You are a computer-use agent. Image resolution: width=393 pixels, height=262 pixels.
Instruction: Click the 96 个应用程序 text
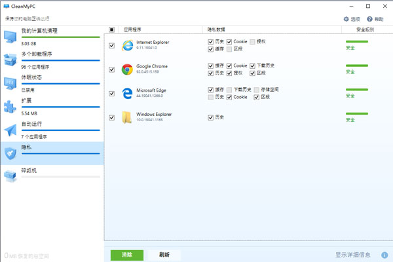click(35, 67)
